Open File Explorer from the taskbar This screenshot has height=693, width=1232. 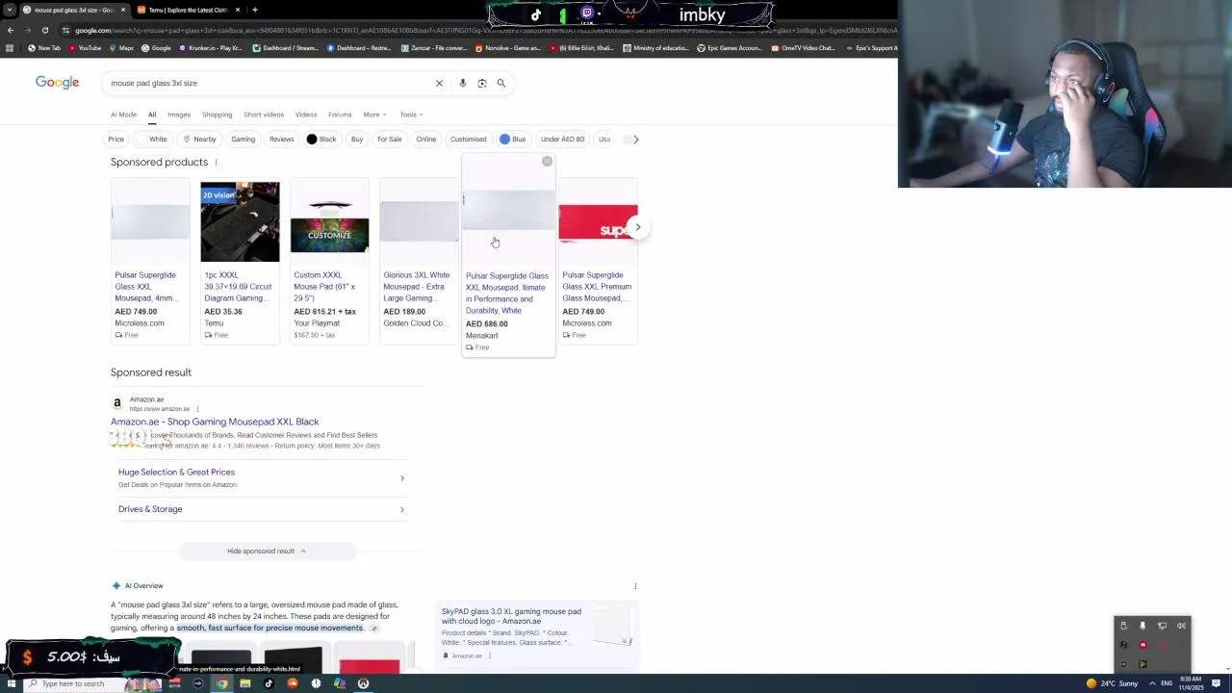pos(244,683)
